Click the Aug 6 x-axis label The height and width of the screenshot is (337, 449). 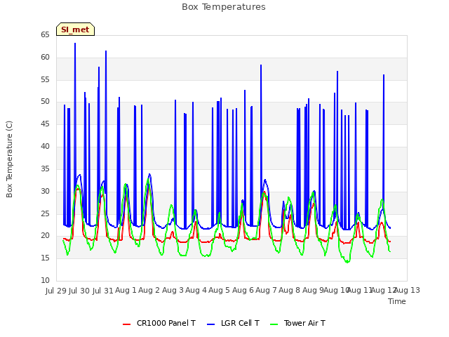(x=243, y=291)
